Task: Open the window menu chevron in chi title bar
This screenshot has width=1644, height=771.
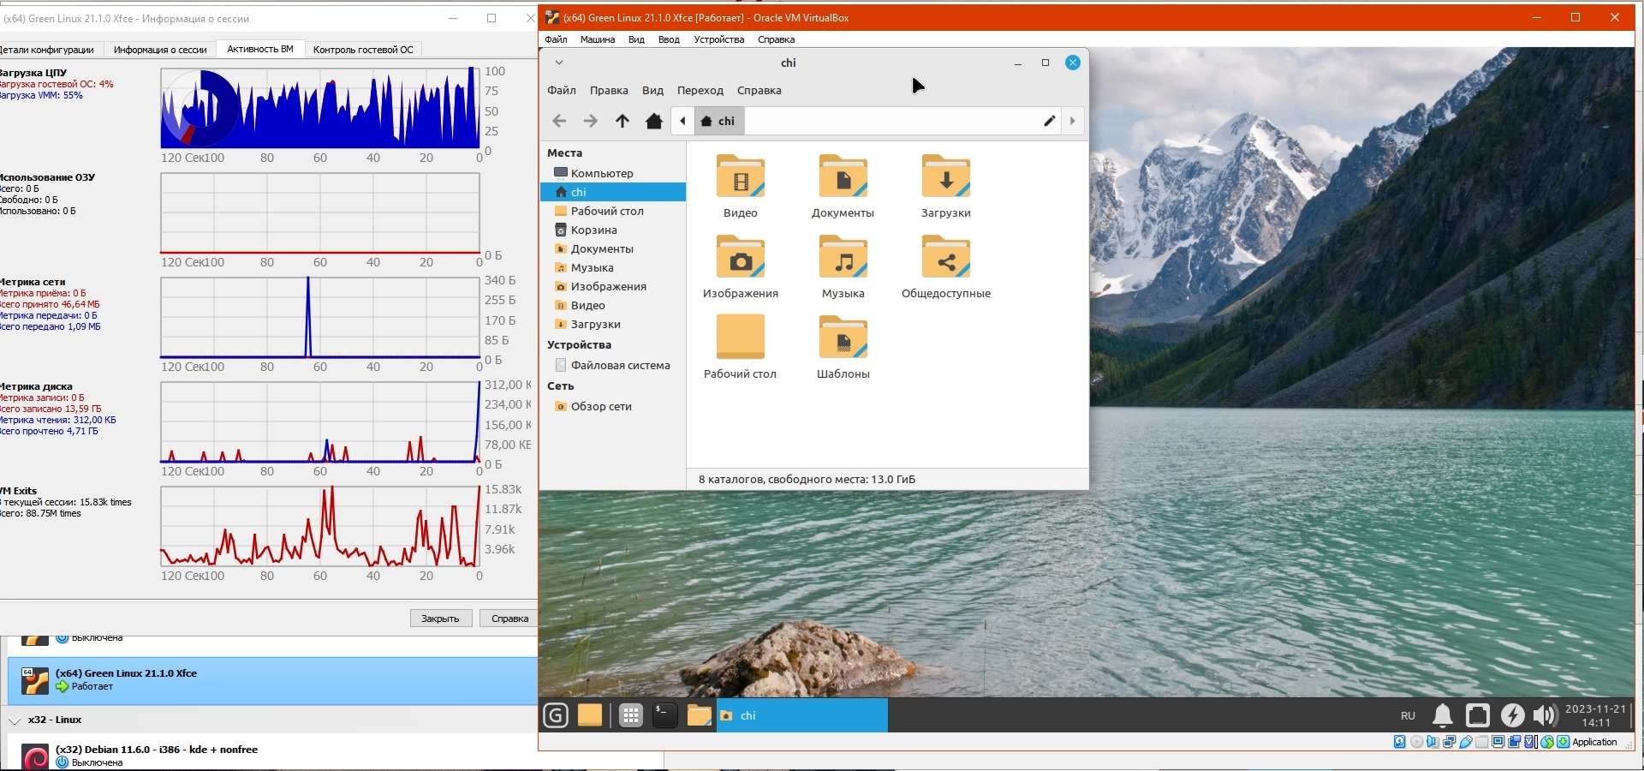Action: pyautogui.click(x=559, y=63)
